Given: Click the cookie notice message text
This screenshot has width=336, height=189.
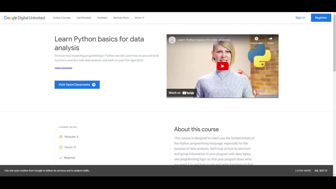Looking at the screenshot, I should pos(47,171).
